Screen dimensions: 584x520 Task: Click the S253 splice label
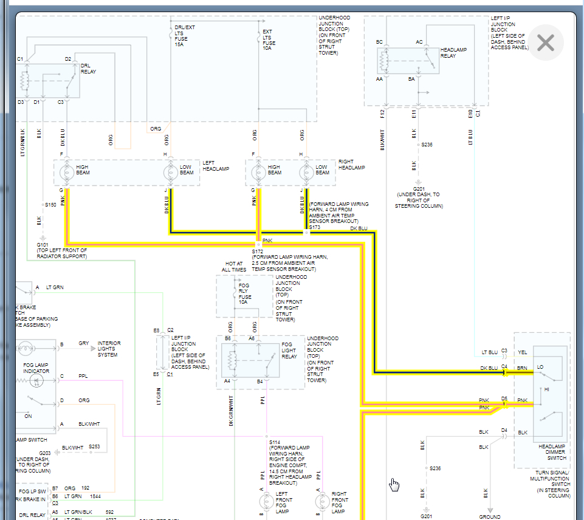94,446
